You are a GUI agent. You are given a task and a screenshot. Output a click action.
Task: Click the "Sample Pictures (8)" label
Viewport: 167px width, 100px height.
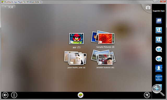(105, 47)
